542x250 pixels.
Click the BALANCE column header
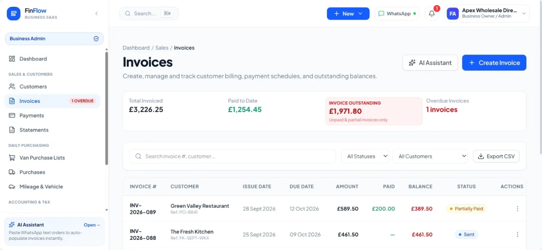420,187
